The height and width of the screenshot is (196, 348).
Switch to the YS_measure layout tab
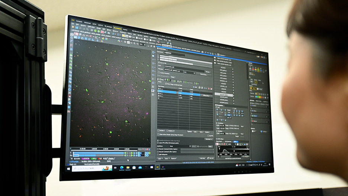pos(118,28)
